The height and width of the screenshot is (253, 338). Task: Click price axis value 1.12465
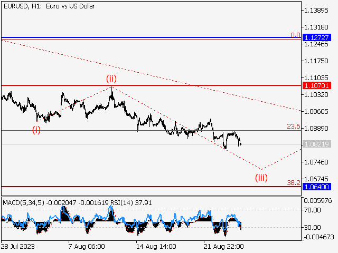(x=316, y=44)
